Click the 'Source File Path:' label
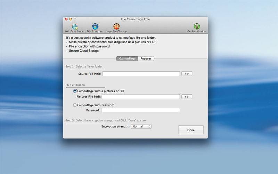 coord(90,74)
